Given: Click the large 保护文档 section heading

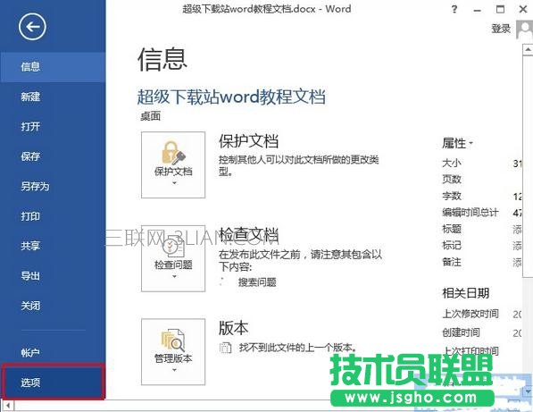Looking at the screenshot, I should coord(248,141).
